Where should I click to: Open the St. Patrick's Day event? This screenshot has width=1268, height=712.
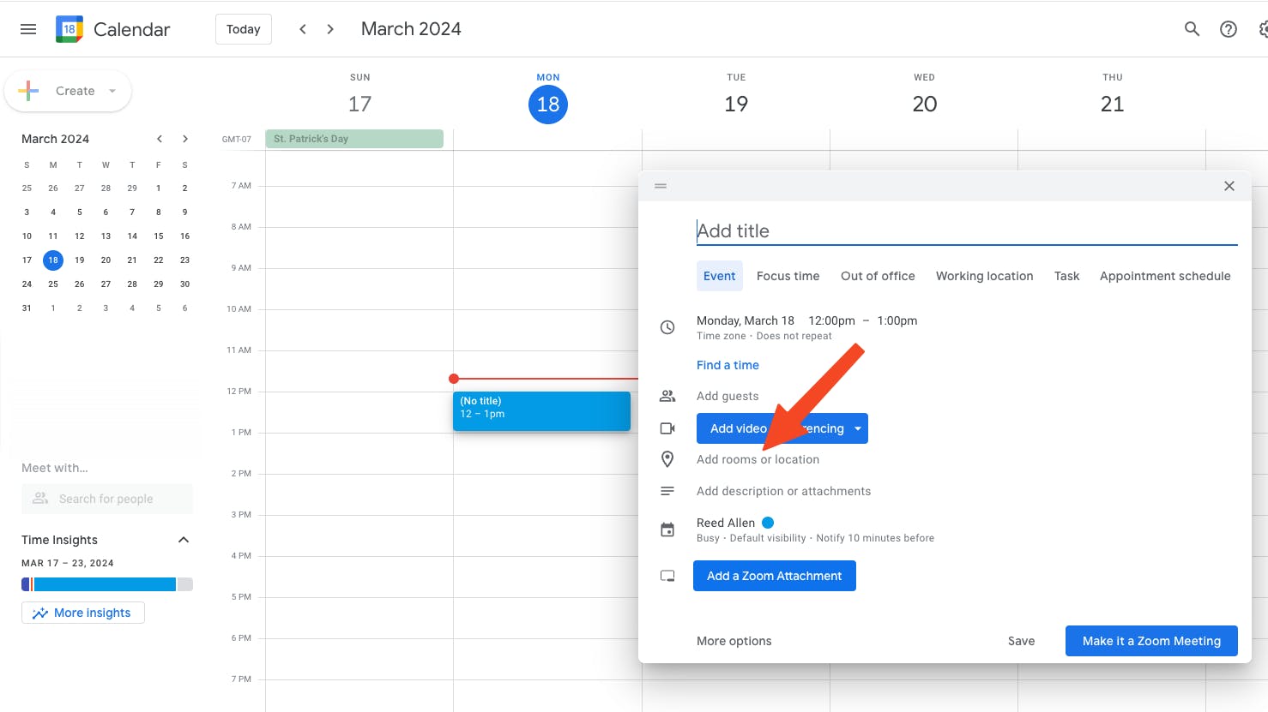pos(354,139)
